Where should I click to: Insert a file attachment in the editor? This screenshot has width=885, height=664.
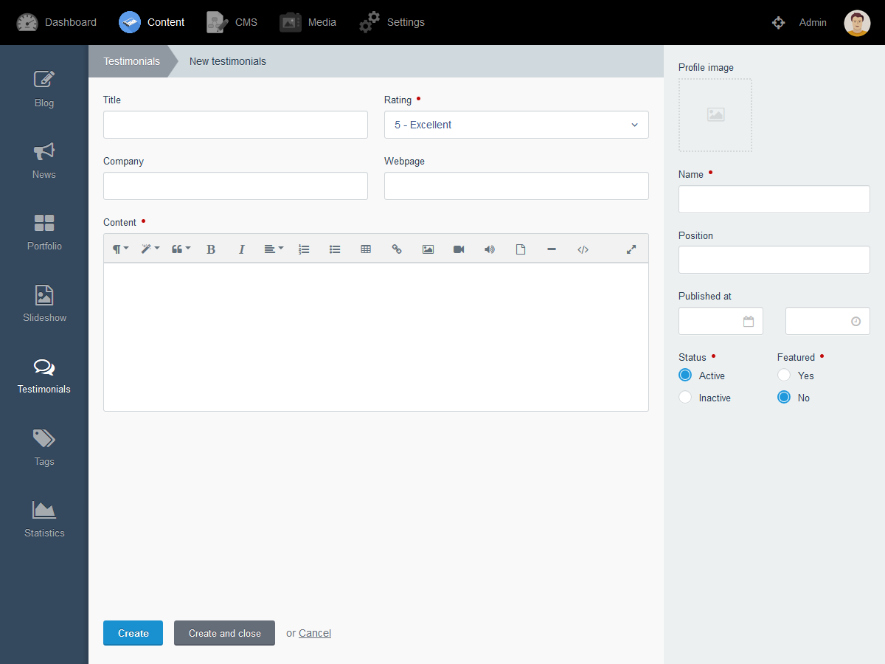coord(521,249)
